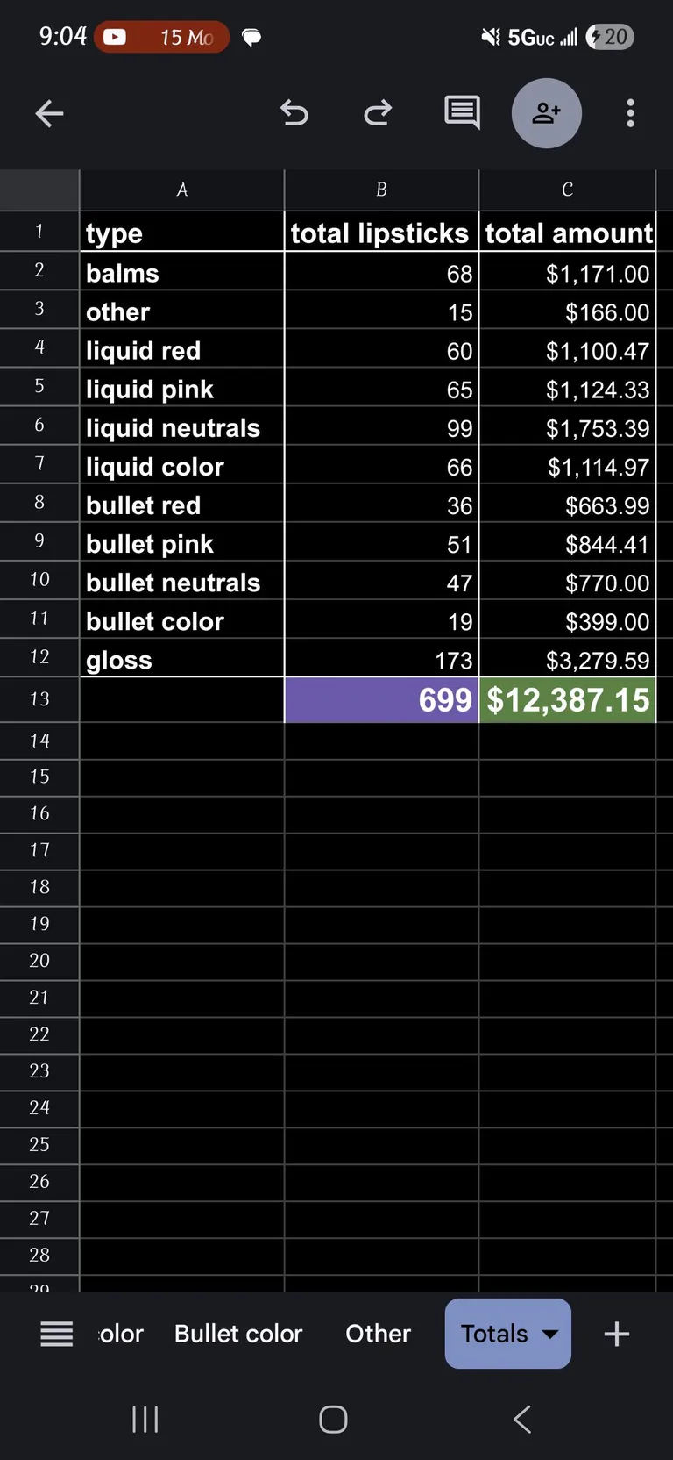Select all cells in column B
673x1460 pixels.
click(x=381, y=190)
